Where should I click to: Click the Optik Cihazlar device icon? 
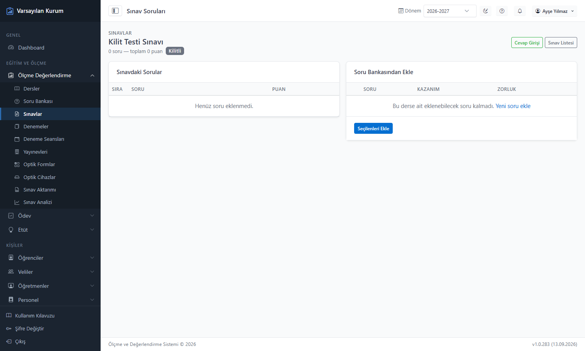tap(17, 177)
